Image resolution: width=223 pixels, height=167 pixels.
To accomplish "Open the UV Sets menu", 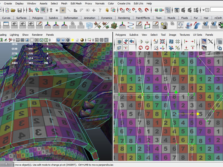I will [x=197, y=35].
